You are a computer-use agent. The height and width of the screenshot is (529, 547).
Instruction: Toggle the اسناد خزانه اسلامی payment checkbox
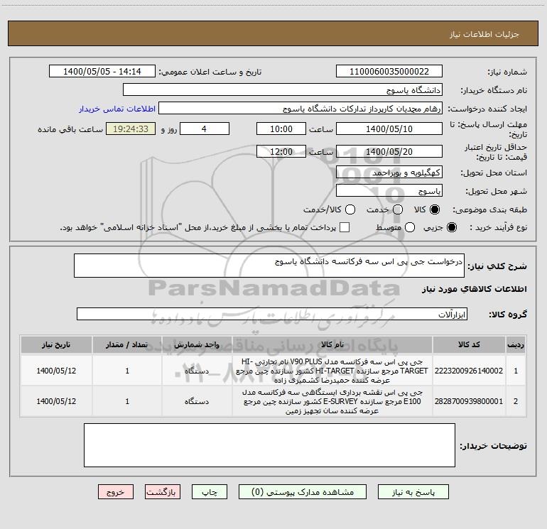tap(345, 227)
